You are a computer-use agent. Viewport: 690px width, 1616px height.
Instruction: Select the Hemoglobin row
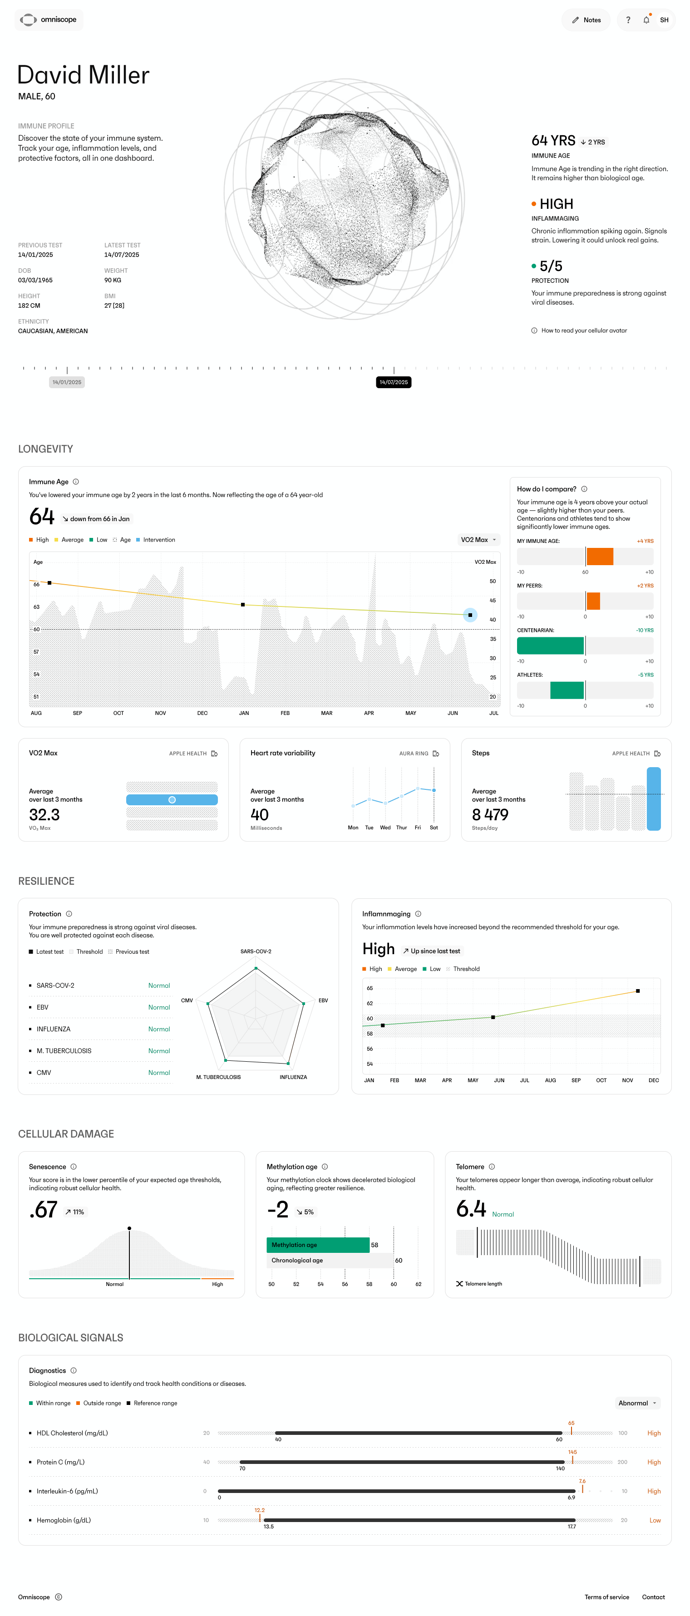click(x=345, y=1521)
